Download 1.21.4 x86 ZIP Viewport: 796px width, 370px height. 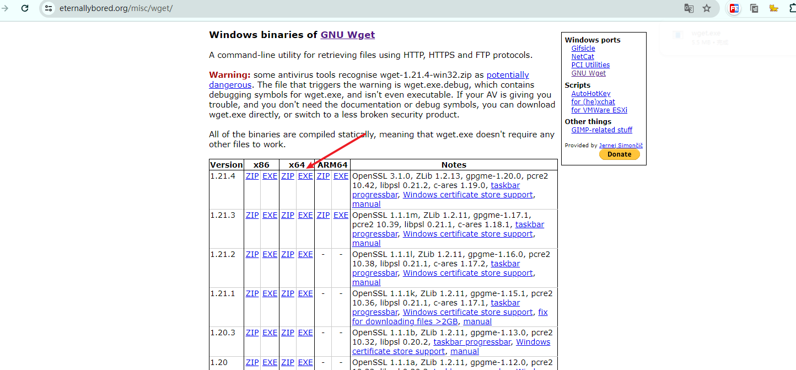252,176
